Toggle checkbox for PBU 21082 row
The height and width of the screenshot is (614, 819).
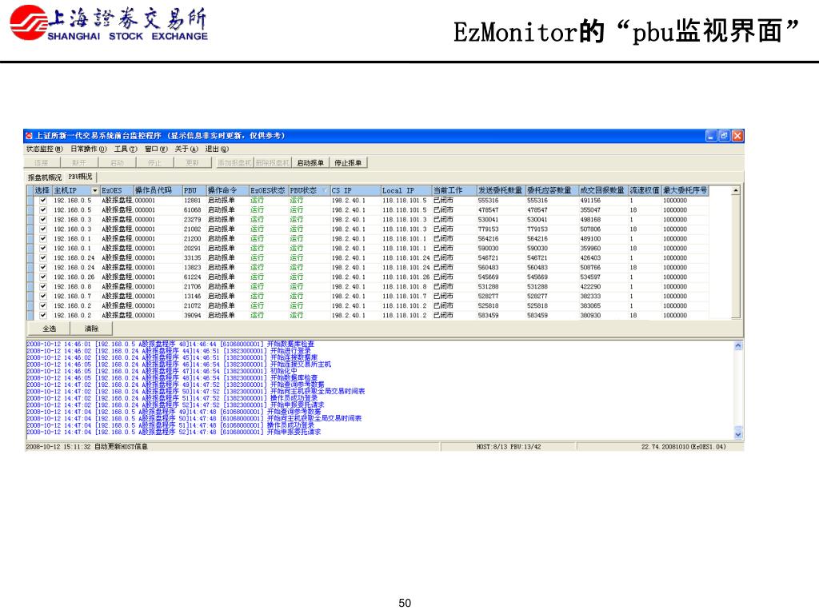tap(43, 229)
